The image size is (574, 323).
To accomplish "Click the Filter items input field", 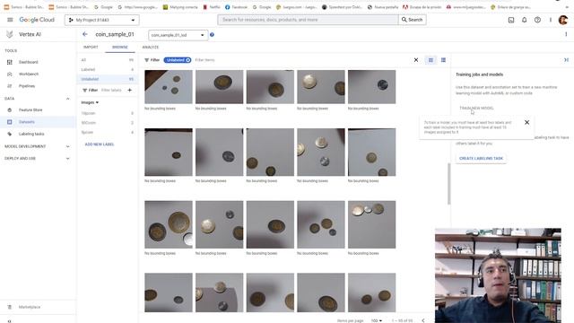I will click(x=205, y=60).
